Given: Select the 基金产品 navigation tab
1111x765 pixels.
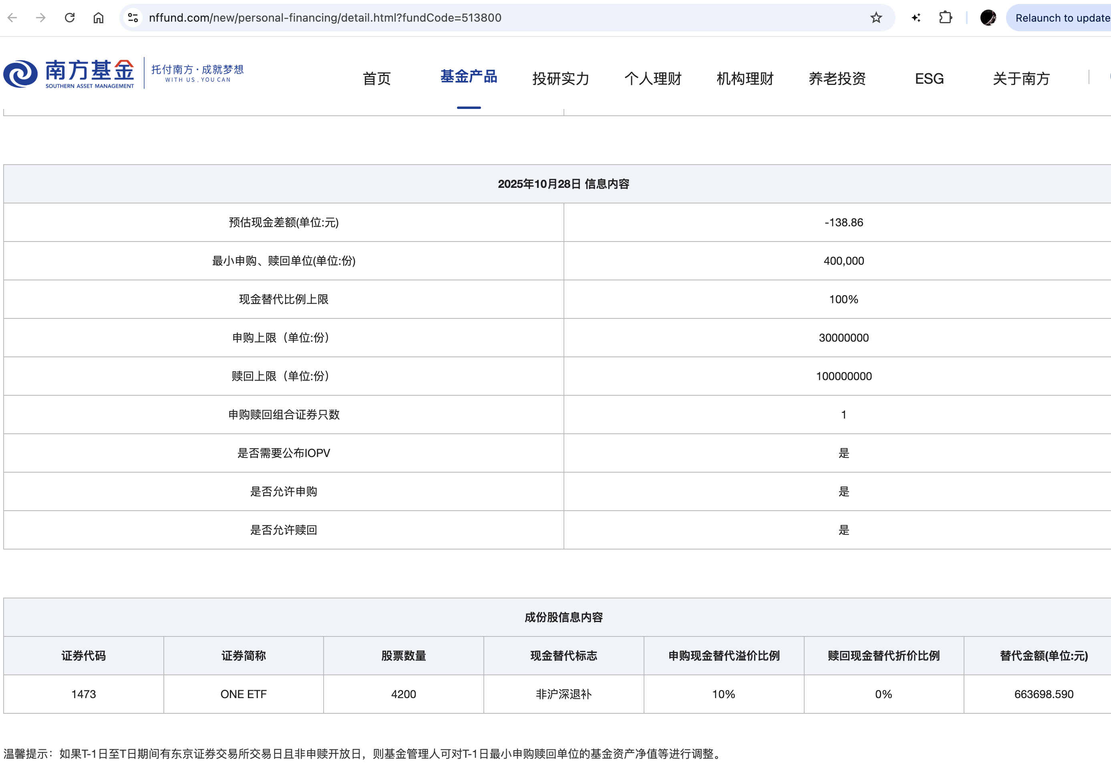Looking at the screenshot, I should 468,76.
